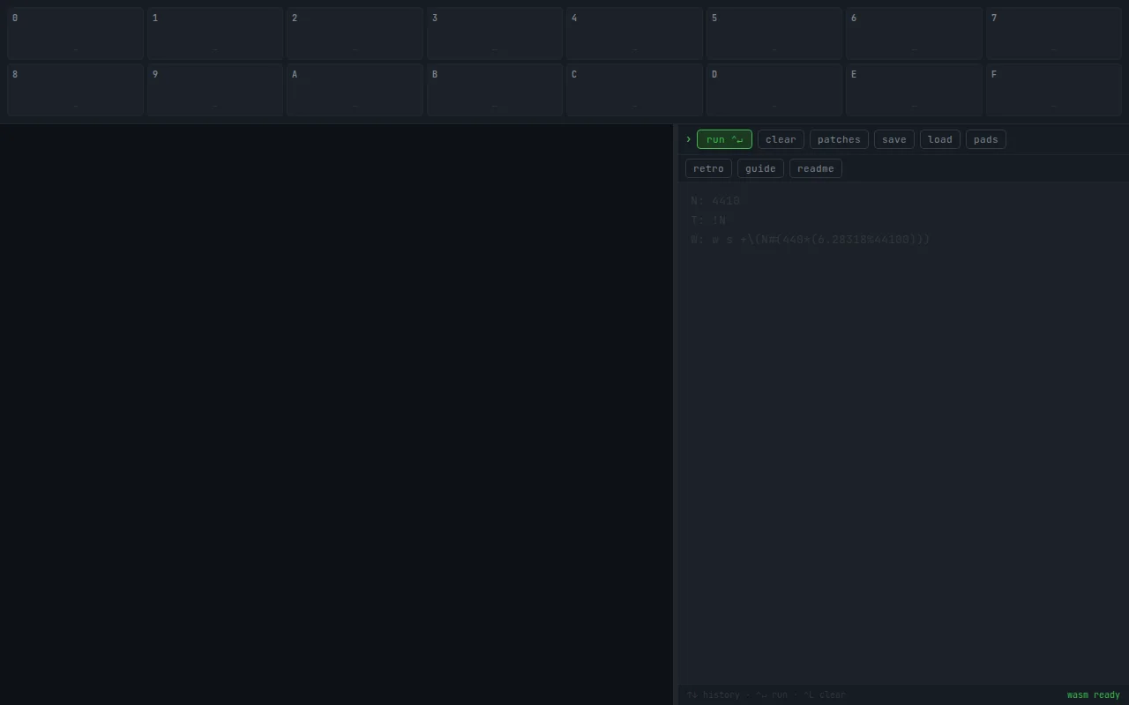Click the 'W: w s' formula placeholder line
The width and height of the screenshot is (1129, 705).
811,240
